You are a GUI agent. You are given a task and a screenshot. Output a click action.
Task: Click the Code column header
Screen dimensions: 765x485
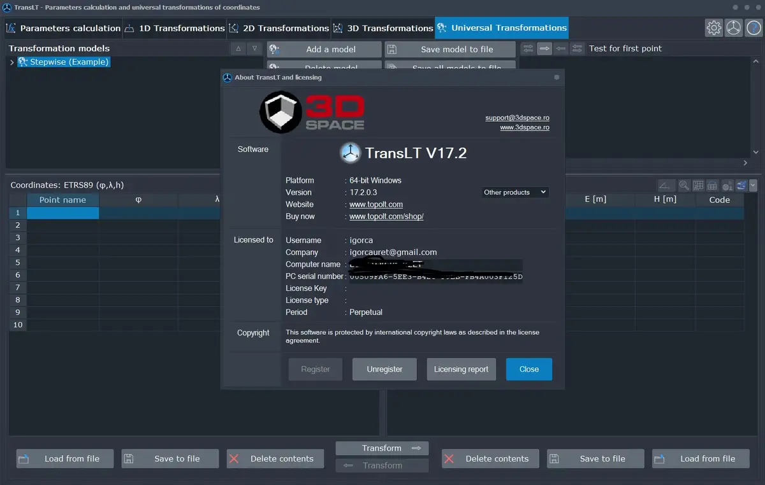[x=720, y=200]
